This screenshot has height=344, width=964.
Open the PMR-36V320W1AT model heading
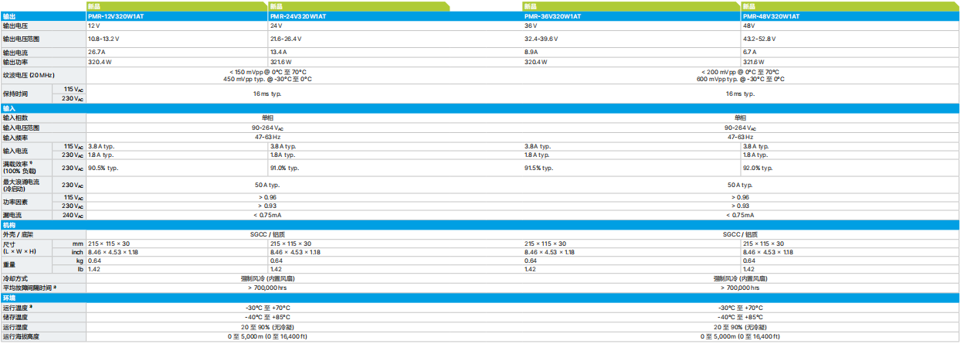click(552, 15)
